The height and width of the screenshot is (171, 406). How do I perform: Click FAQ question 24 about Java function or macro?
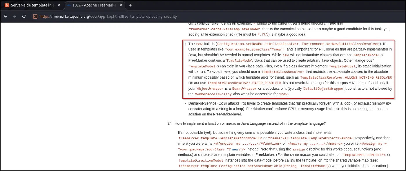pyautogui.click(x=250, y=124)
